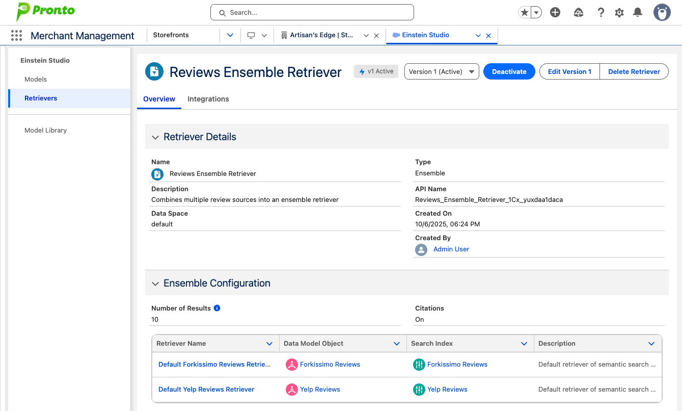The image size is (682, 411).
Task: Open the Version 1 (Active) dropdown
Action: (x=441, y=71)
